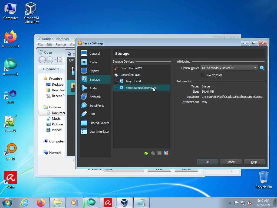
Task: Open the Firefox desktop shortcut labeled 8=====D
Action: 11,39
